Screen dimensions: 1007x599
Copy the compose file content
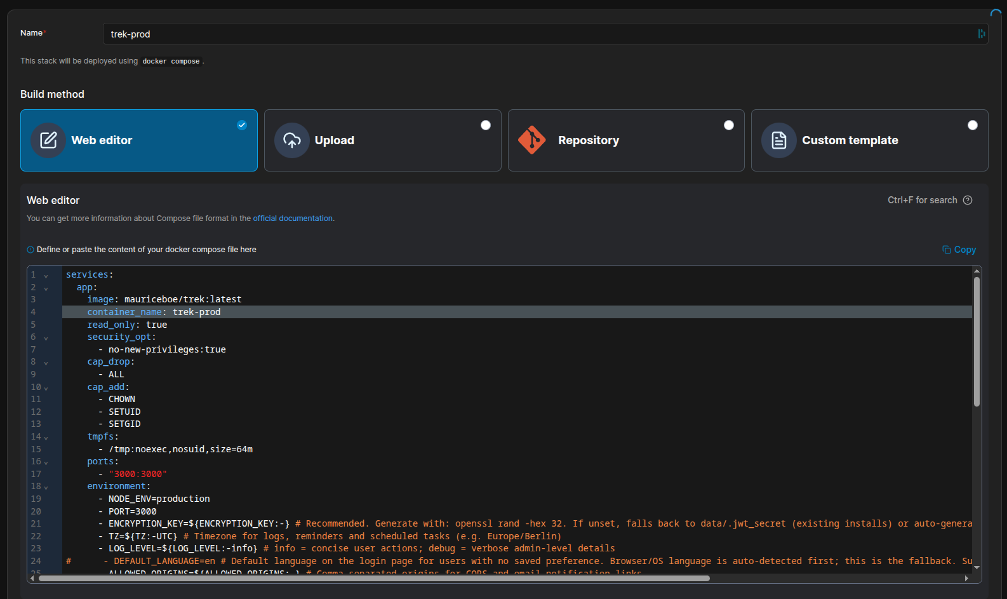pos(959,250)
